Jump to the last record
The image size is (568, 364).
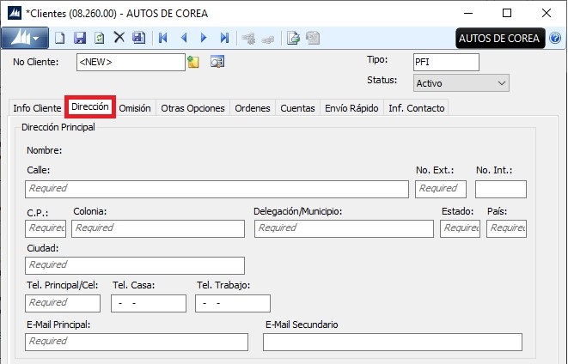pos(224,38)
